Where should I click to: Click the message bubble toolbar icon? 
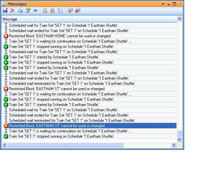click(70, 11)
